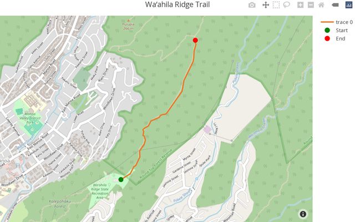The image size is (355, 222).
Task: Click the green Start marker on map
Action: 121,179
